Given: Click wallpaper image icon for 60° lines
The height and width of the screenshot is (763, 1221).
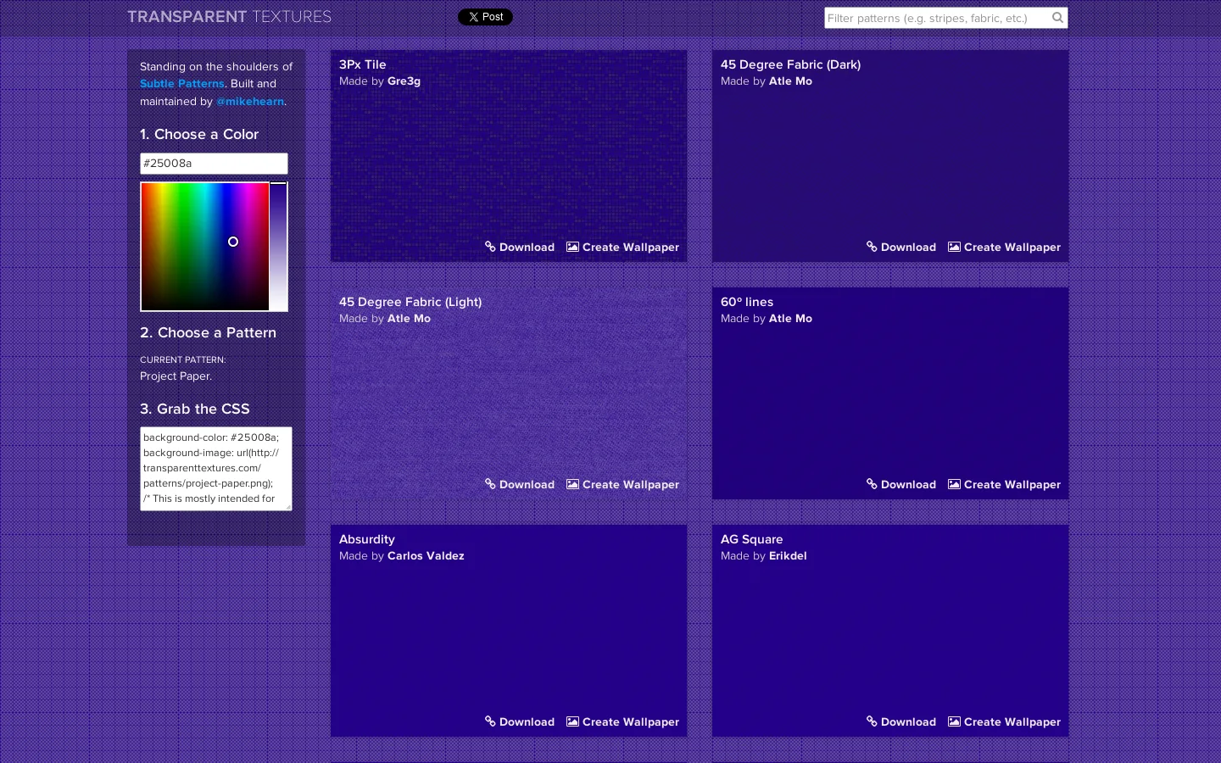Looking at the screenshot, I should 954,484.
